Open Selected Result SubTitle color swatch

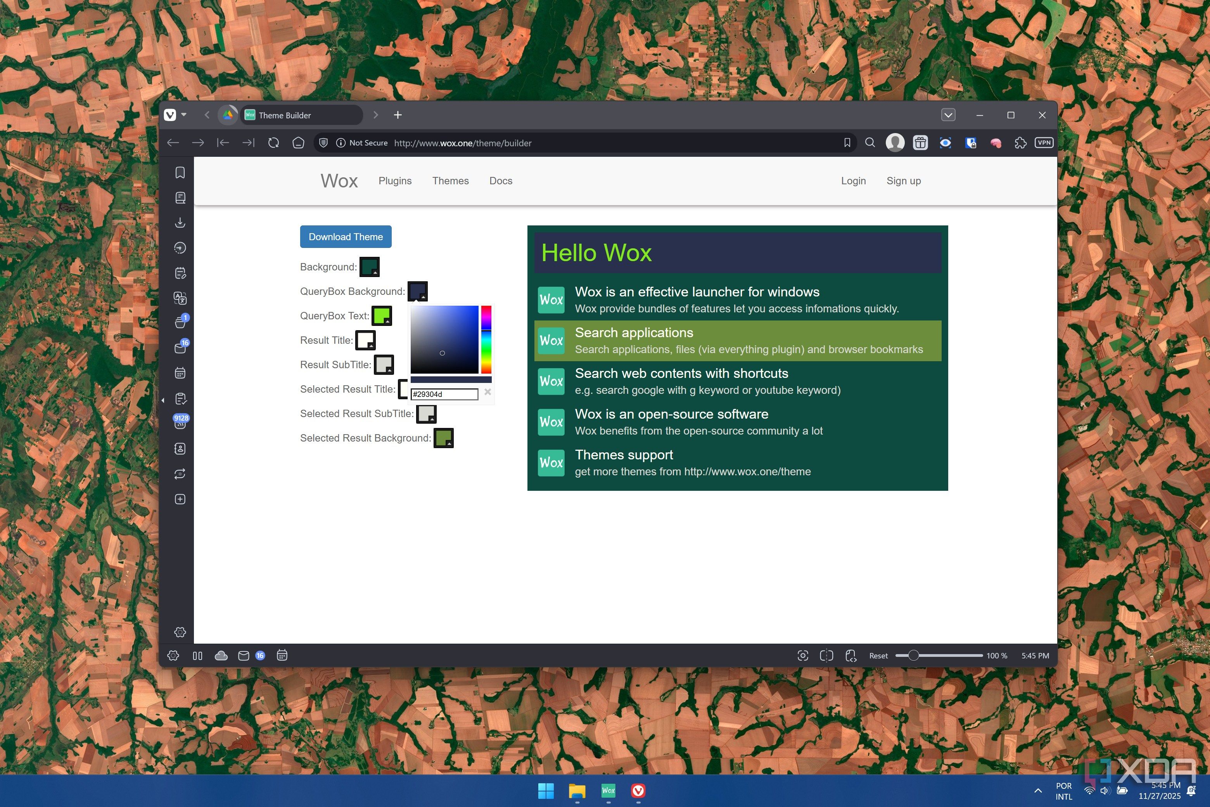427,413
